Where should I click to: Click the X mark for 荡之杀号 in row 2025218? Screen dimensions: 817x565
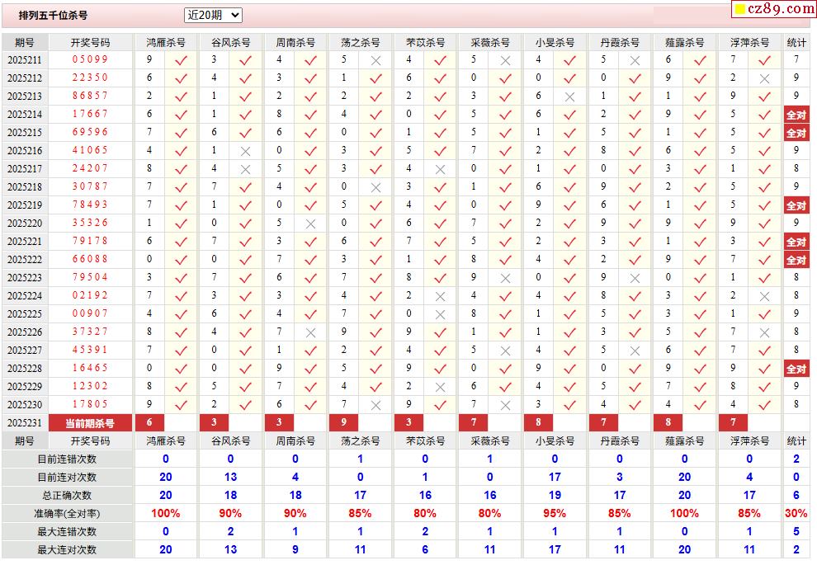point(375,188)
